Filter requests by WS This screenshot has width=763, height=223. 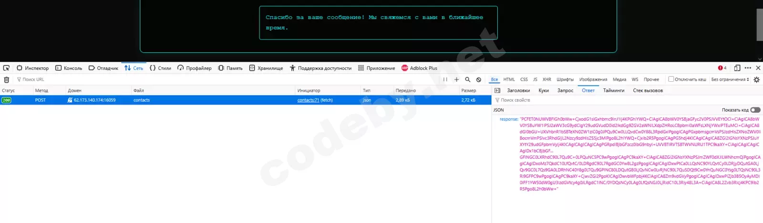[635, 79]
